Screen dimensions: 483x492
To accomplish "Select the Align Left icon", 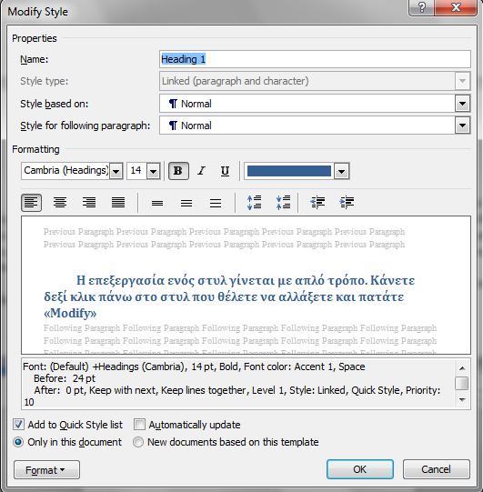I will tap(31, 203).
